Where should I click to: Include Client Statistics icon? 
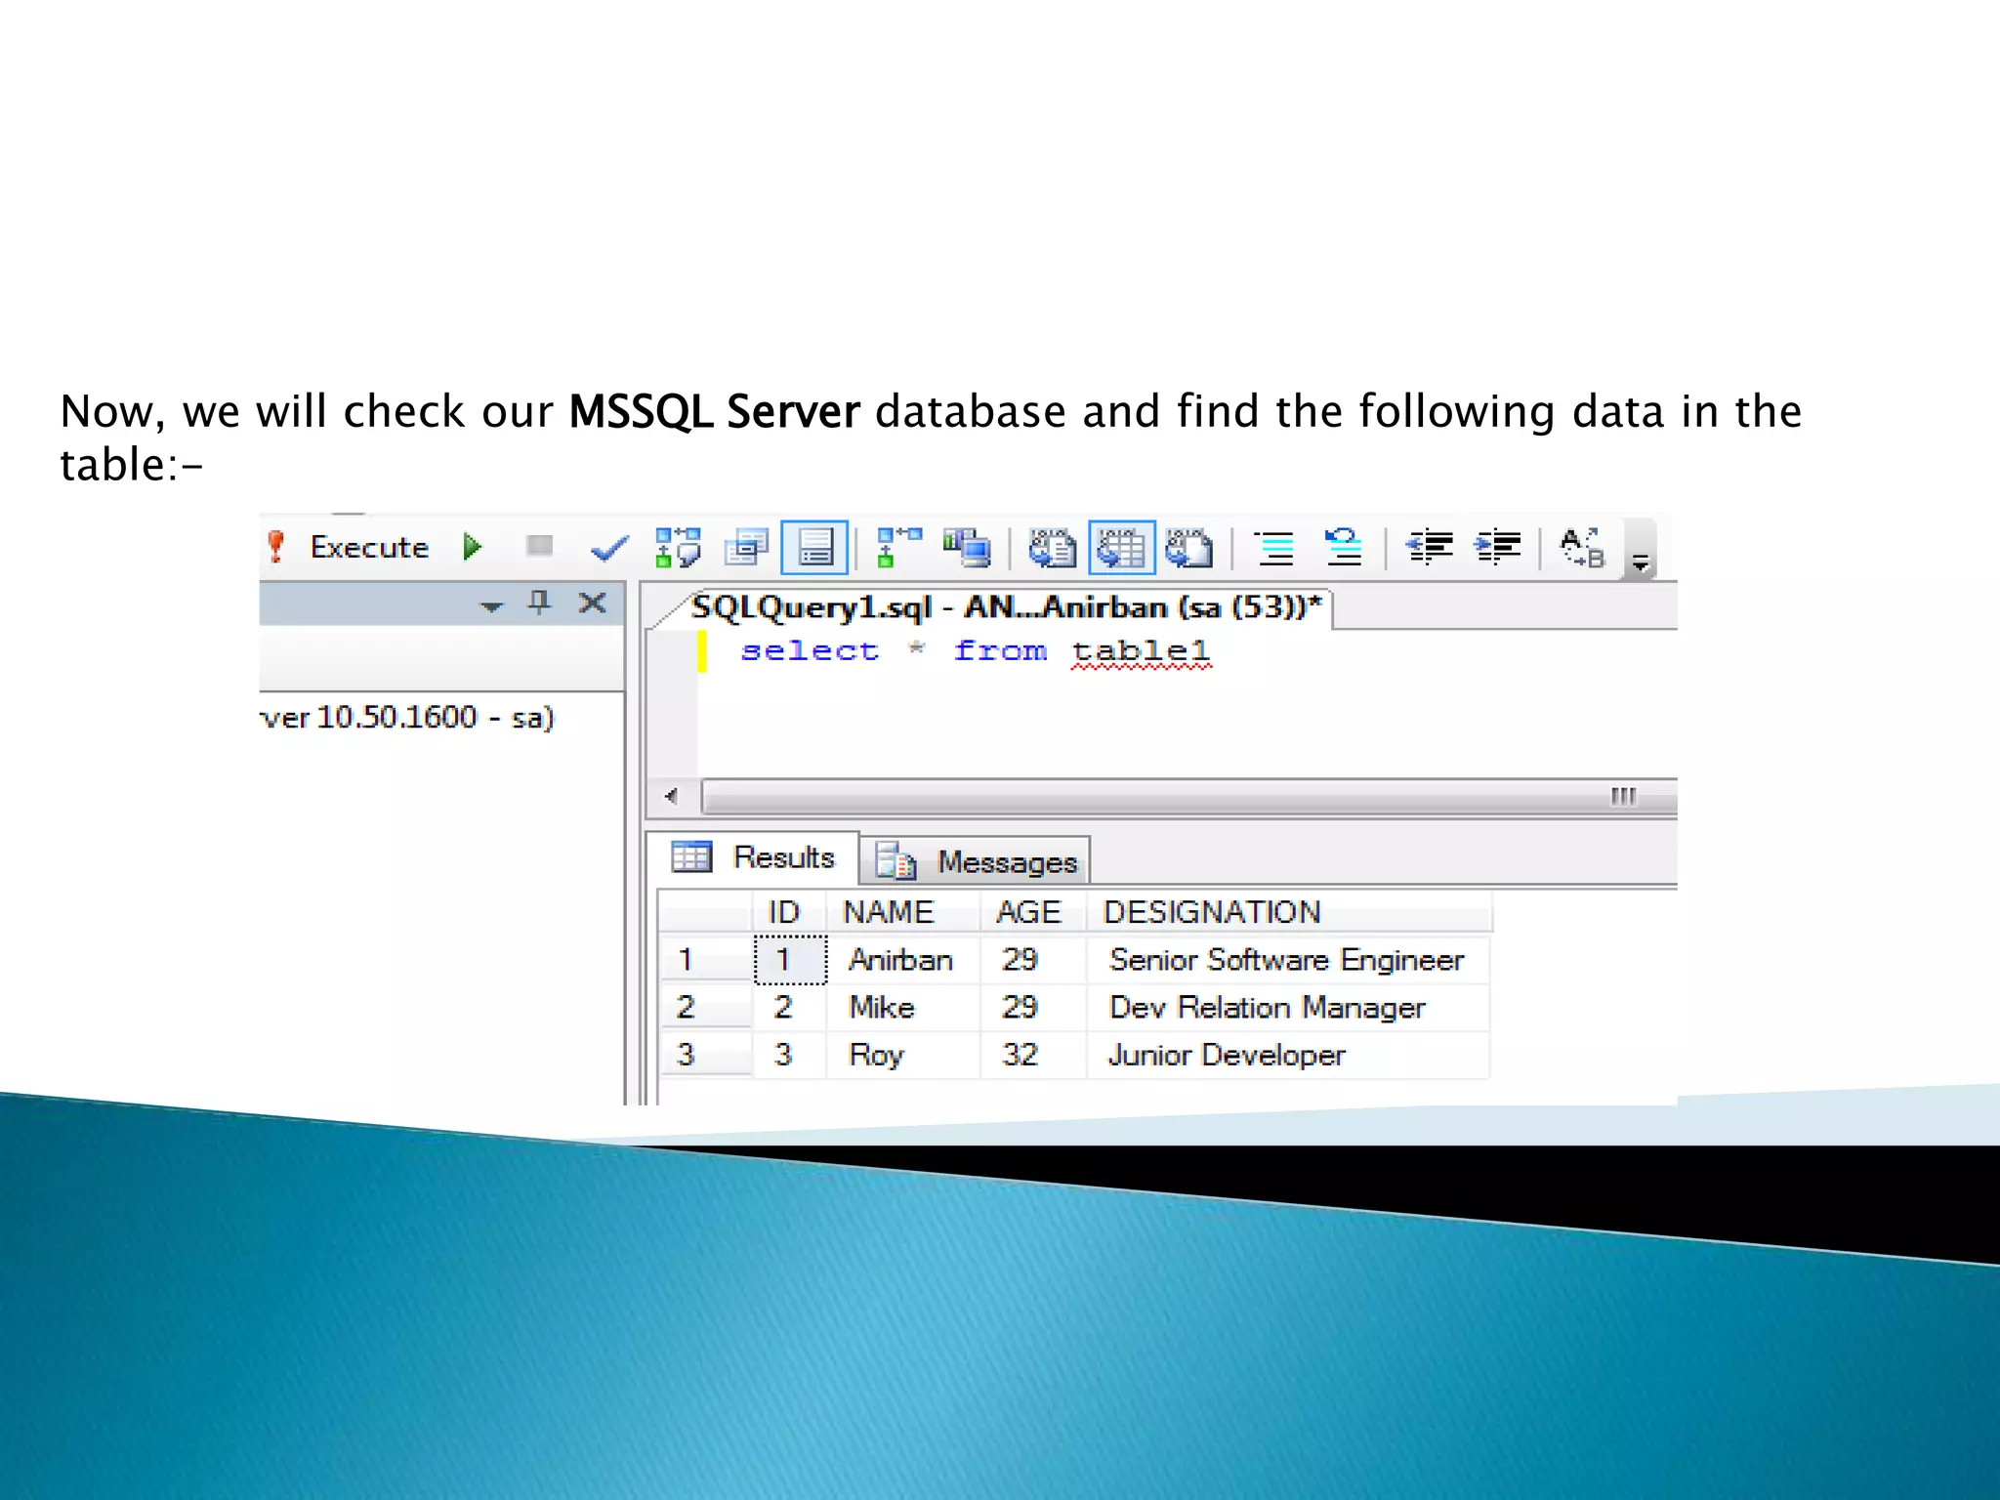tap(967, 548)
